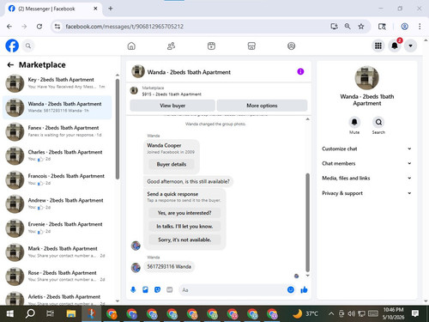Open a new browser tab with plus
This screenshot has width=429, height=322.
coord(111,9)
